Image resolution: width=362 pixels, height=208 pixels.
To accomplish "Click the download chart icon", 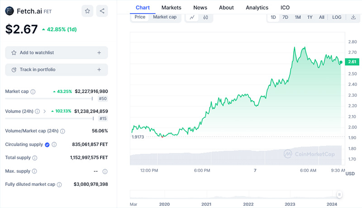I will (353, 17).
